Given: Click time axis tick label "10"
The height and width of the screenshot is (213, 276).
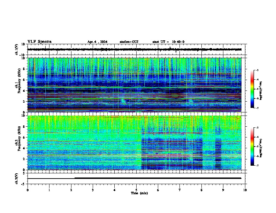Looking at the screenshot, I should click(x=245, y=190).
